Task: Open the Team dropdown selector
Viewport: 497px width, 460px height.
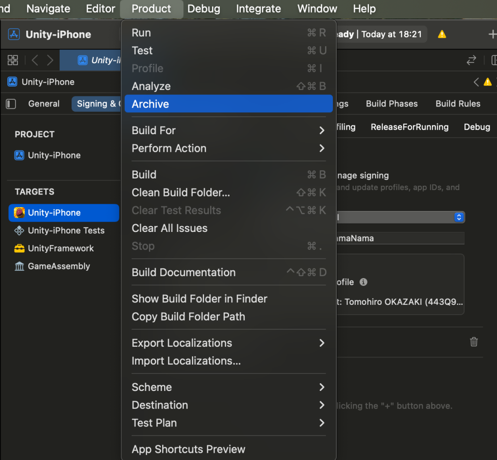Action: point(400,217)
